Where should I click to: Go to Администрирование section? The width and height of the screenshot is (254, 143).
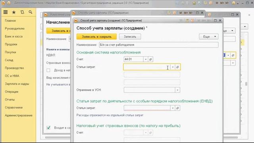tap(19, 116)
